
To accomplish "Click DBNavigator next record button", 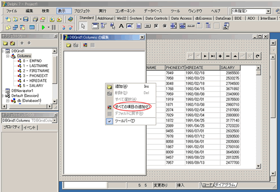I will pos(205,56).
